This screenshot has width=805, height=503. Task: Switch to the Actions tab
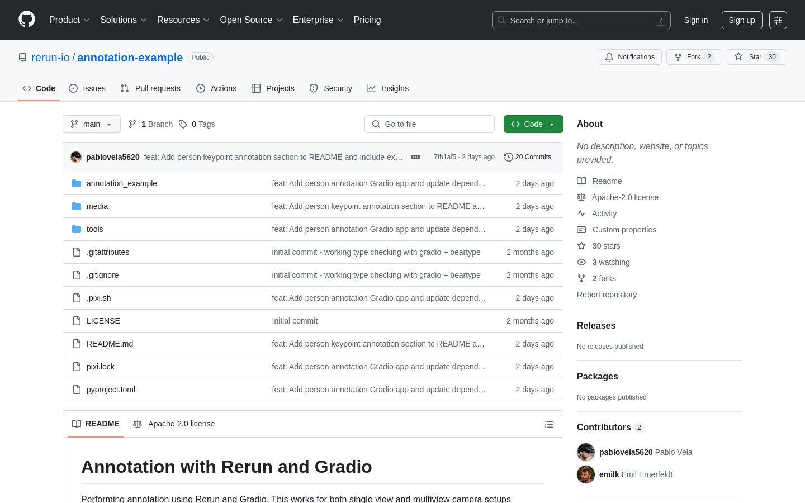coord(216,88)
